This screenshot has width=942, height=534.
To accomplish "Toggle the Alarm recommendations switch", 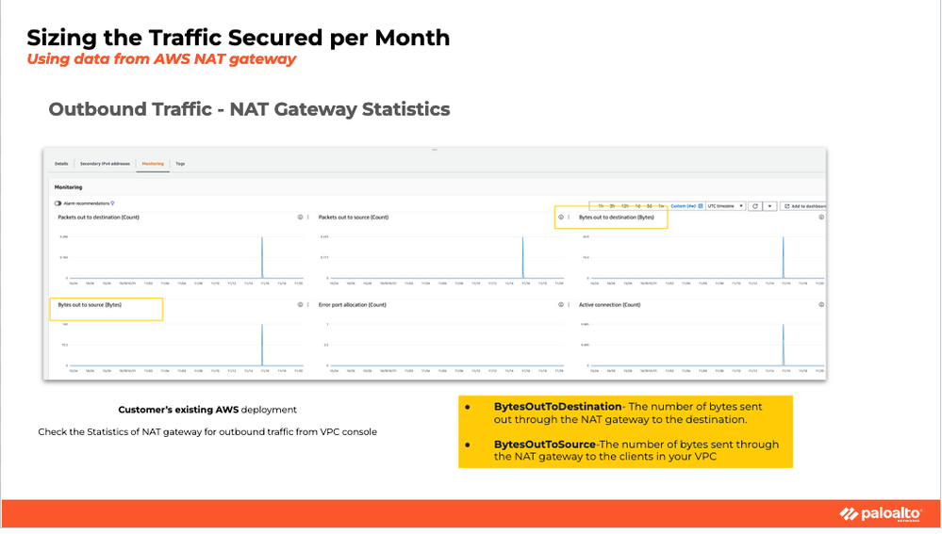I will (x=58, y=202).
